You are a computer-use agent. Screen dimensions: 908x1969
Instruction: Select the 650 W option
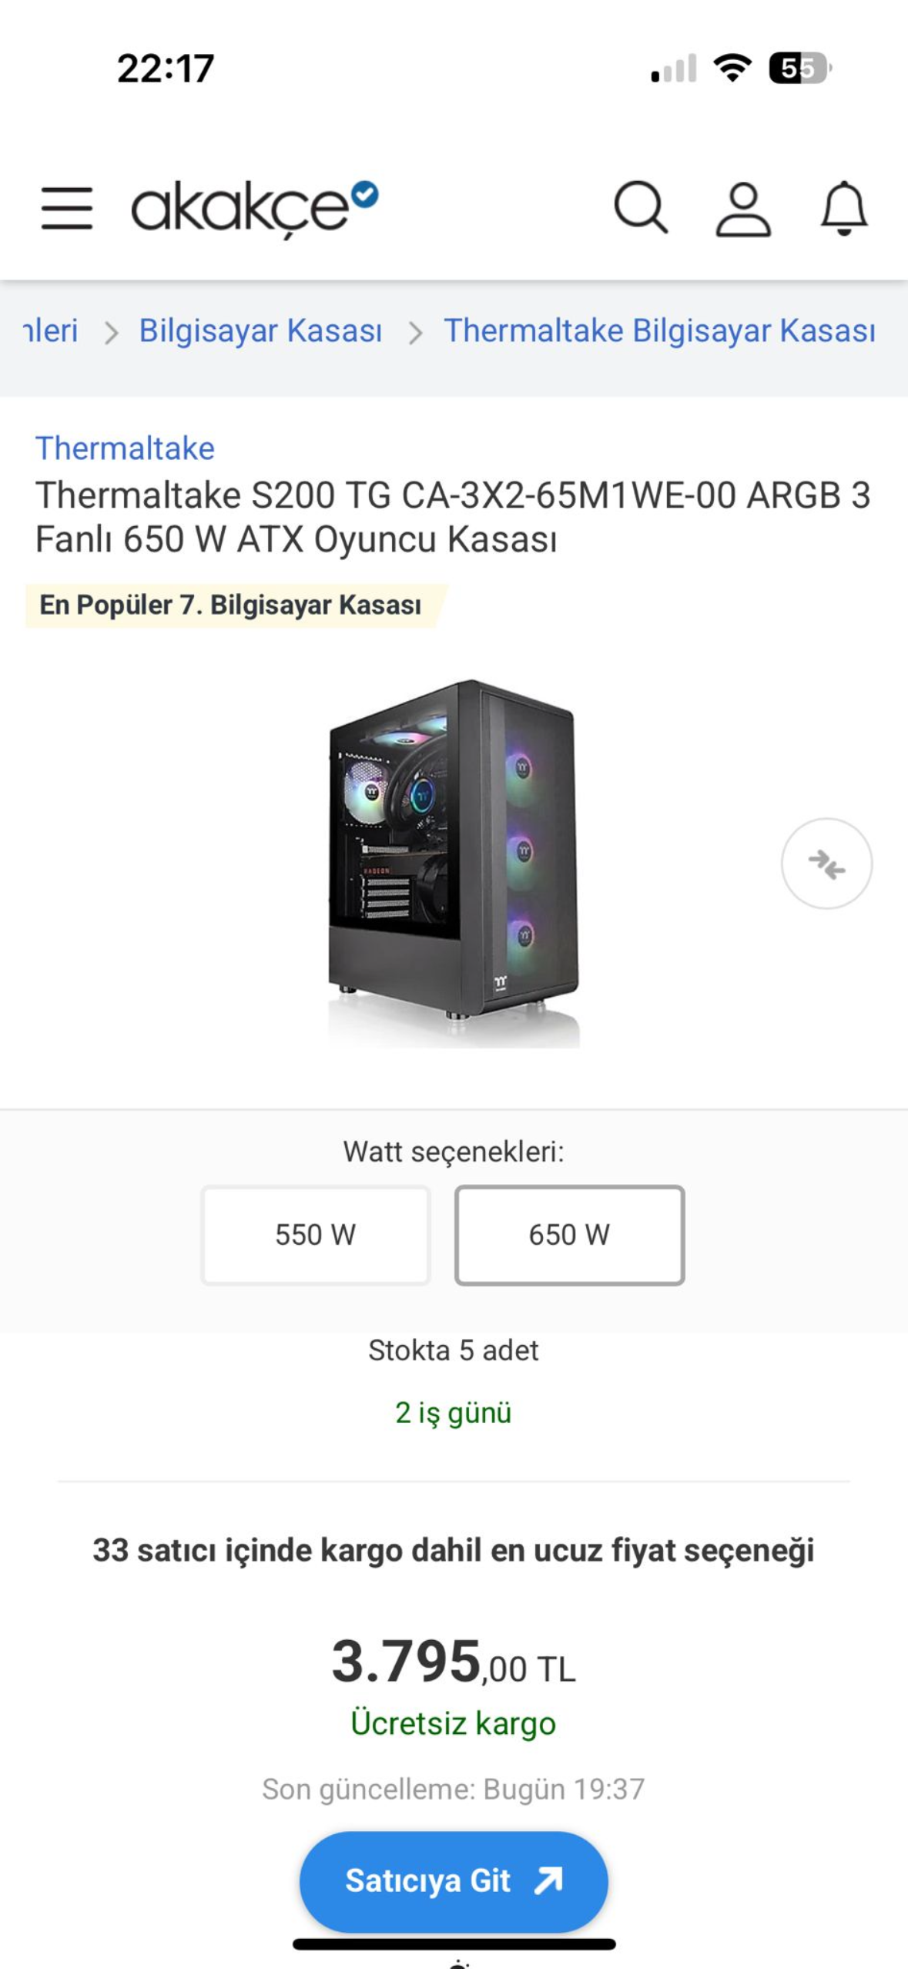(569, 1235)
